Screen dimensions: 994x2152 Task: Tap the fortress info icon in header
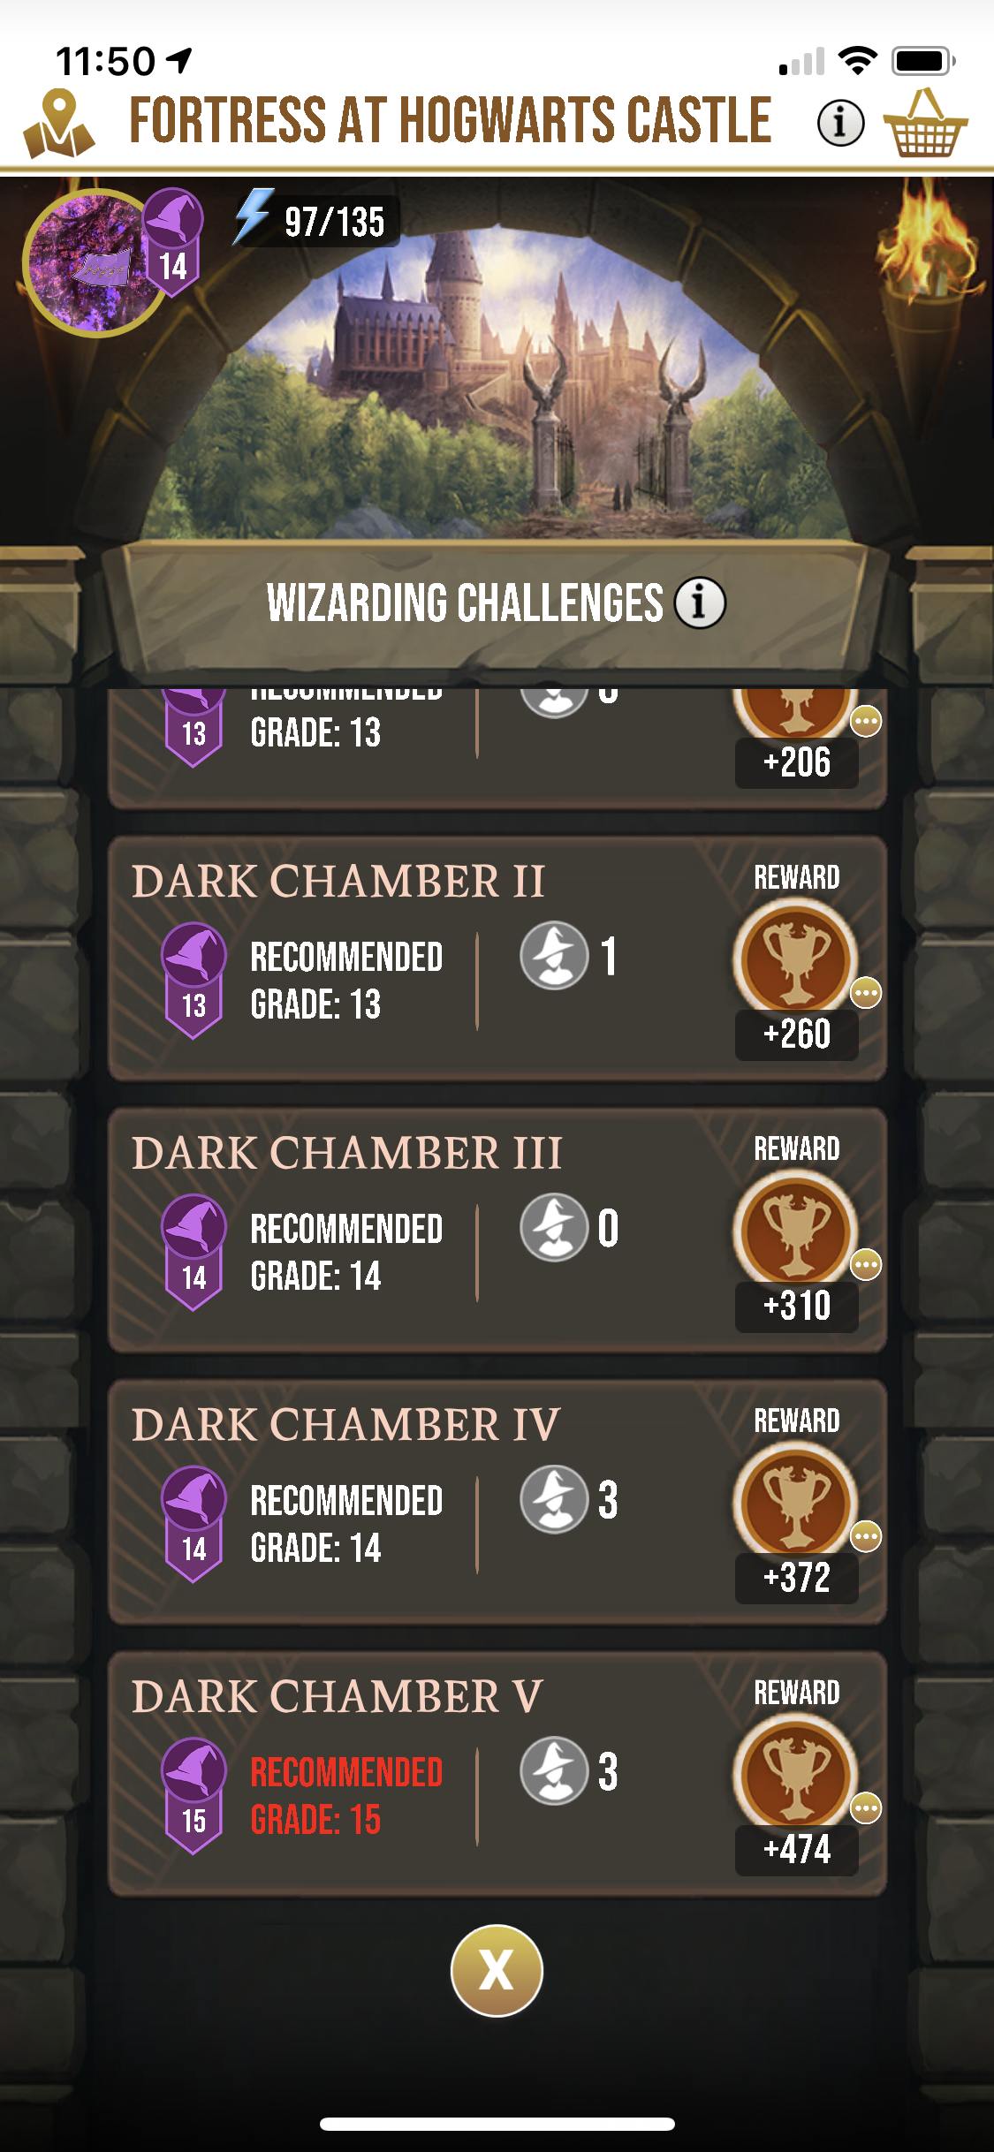[840, 123]
